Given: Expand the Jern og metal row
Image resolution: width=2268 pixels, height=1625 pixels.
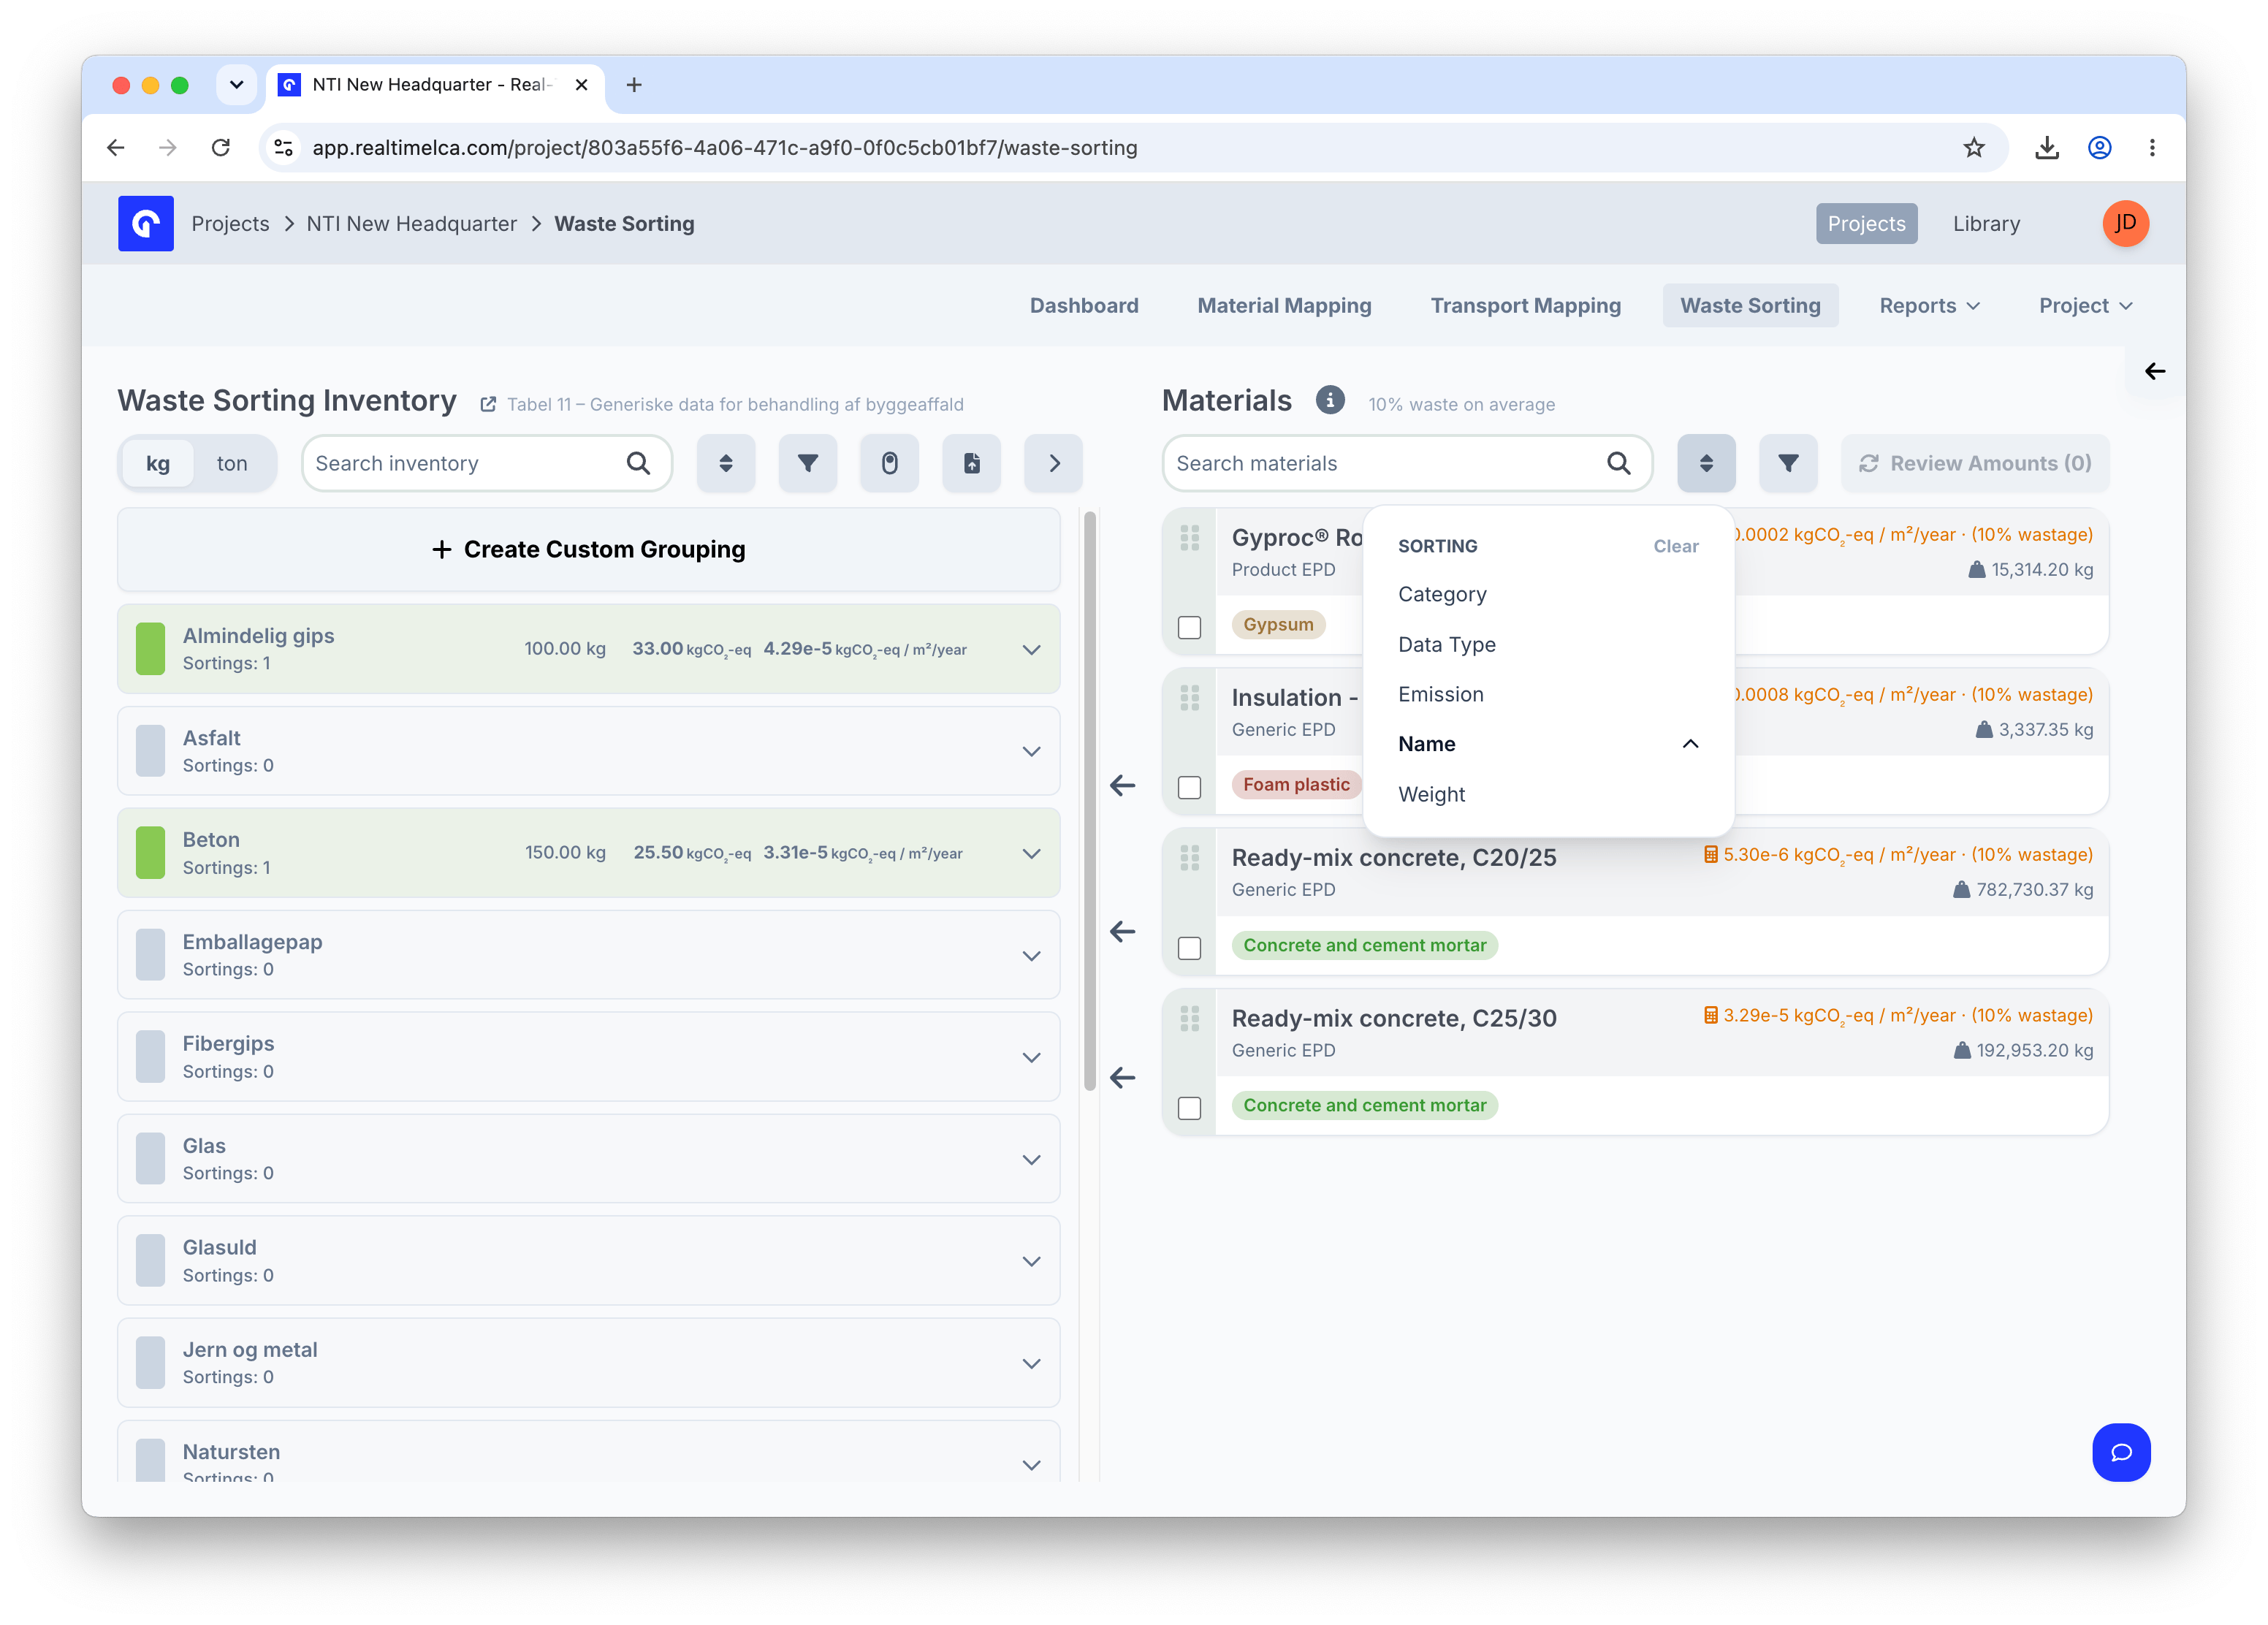Looking at the screenshot, I should pos(1032,1364).
